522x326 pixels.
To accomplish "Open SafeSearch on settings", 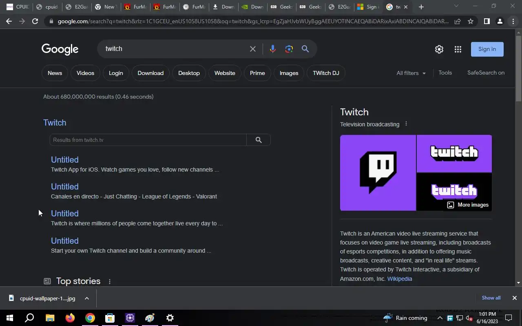I will (486, 73).
